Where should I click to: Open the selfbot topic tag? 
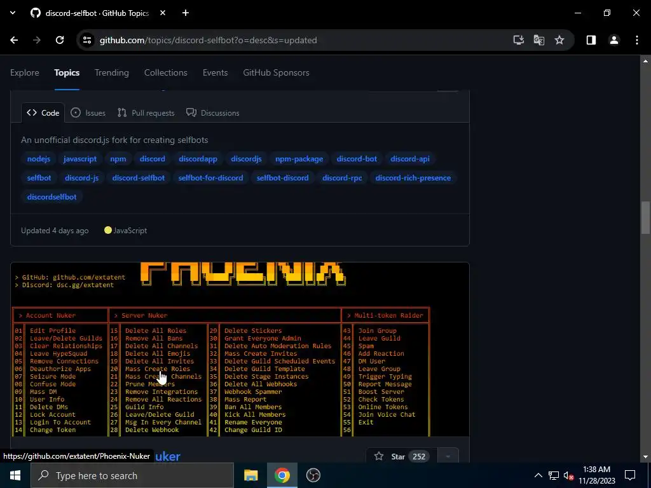point(39,178)
